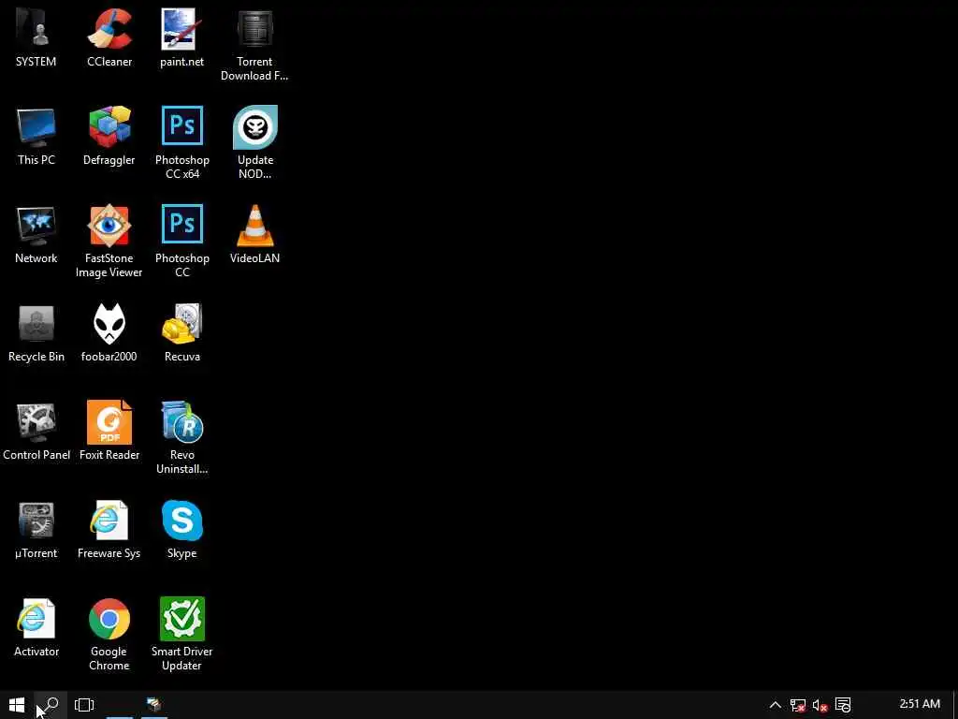The image size is (958, 719).
Task: Select the Skype shortcut
Action: [x=182, y=530]
